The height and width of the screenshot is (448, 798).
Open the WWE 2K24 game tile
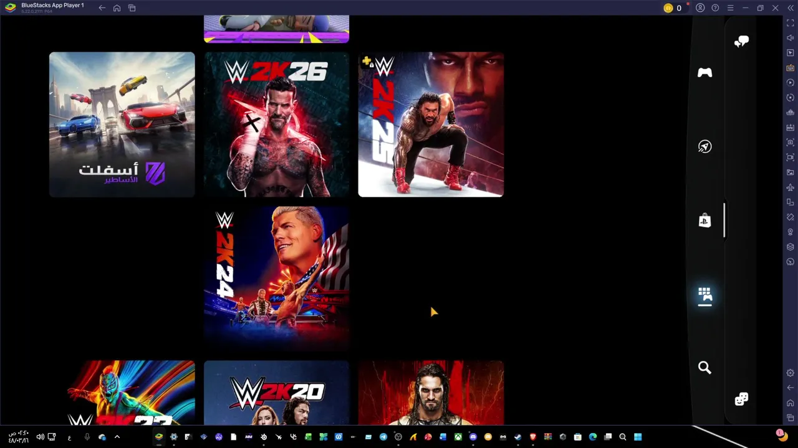click(276, 279)
